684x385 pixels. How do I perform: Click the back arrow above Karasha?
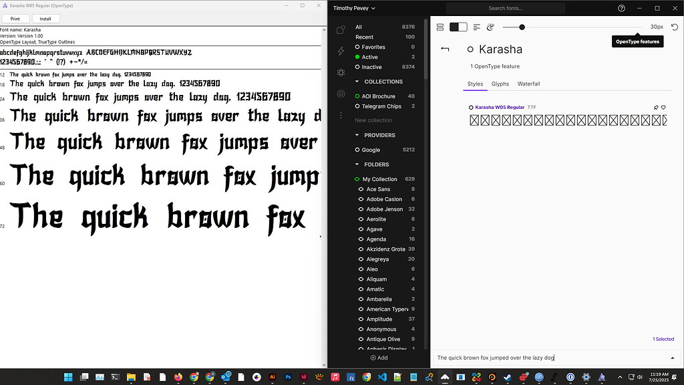(x=446, y=49)
